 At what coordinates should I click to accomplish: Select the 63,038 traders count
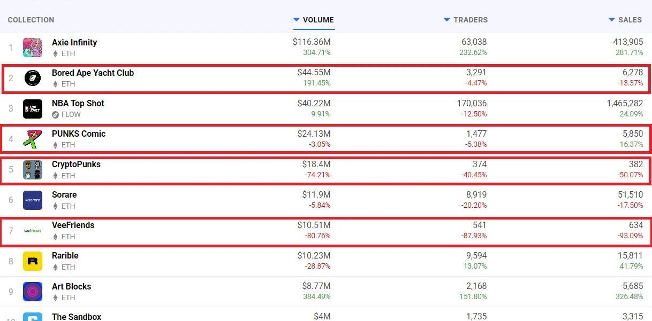474,42
